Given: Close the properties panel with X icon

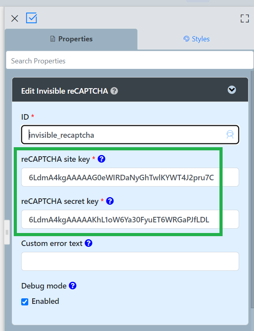Looking at the screenshot, I should pyautogui.click(x=15, y=18).
